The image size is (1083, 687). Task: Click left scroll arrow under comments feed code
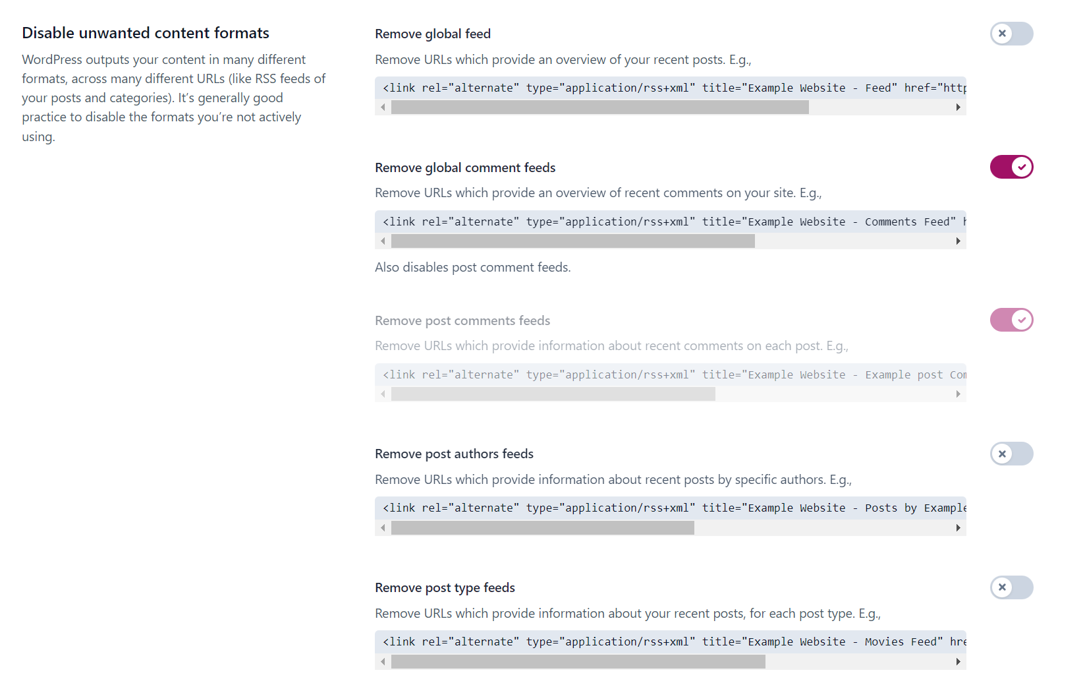[x=383, y=241]
